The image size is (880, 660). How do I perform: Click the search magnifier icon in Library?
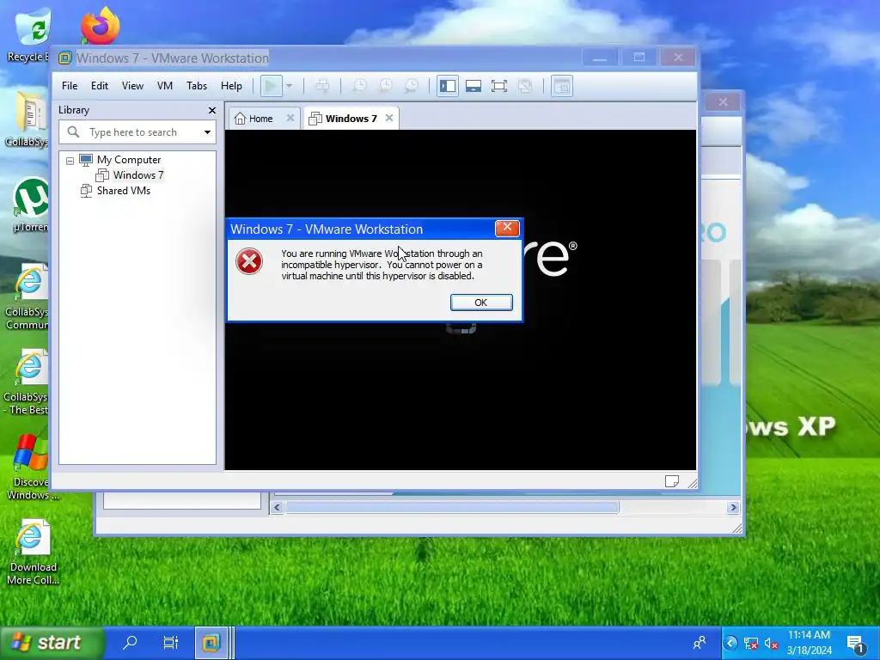click(x=73, y=131)
